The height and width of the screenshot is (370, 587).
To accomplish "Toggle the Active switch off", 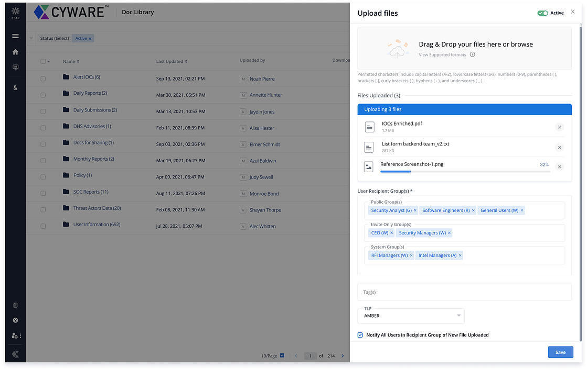I will tap(542, 13).
